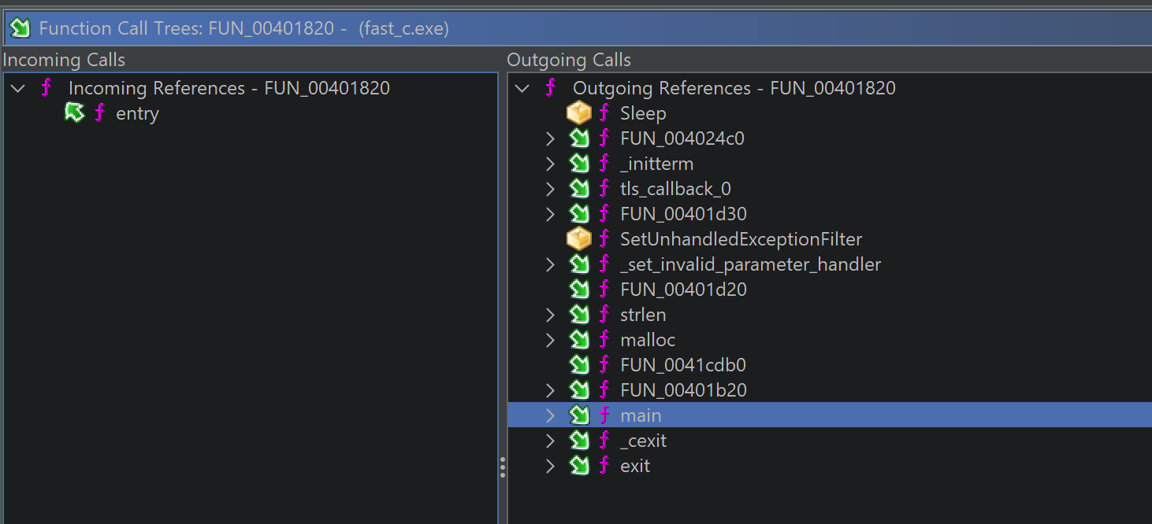
Task: Click the green arrow icon for malloc
Action: click(579, 340)
